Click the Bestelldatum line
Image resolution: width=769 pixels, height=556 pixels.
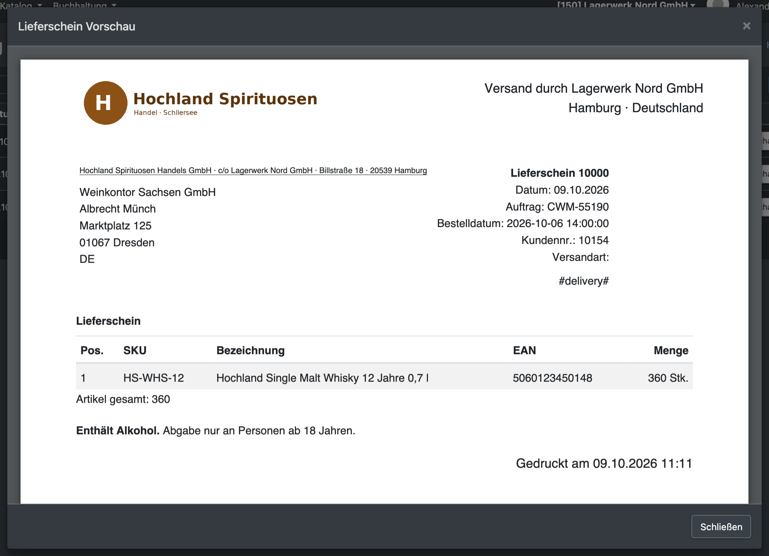coord(523,223)
